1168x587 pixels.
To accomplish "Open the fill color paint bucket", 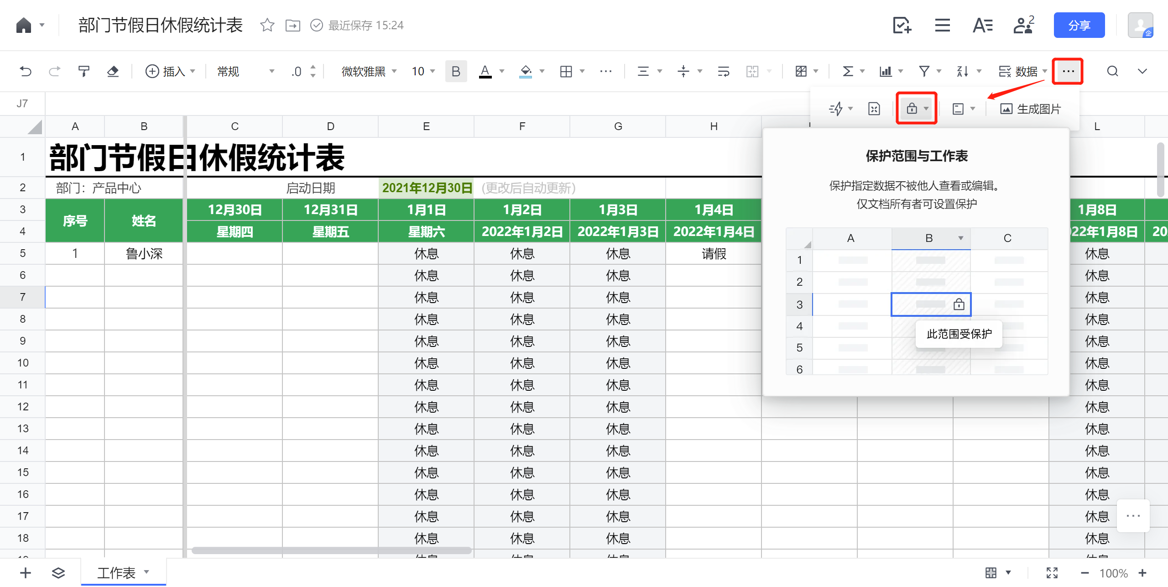I will tap(526, 71).
